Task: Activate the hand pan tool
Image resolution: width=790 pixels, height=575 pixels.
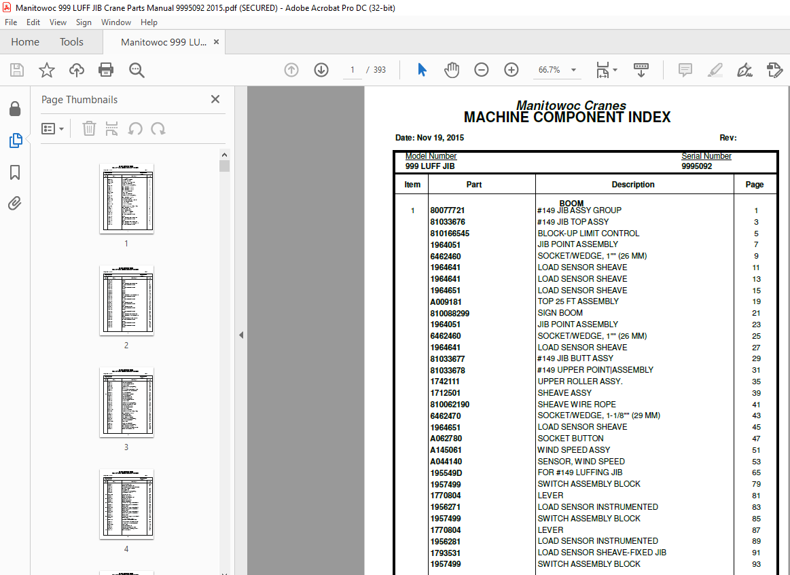Action: tap(452, 70)
